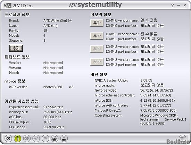Select the green information icon
The image size is (191, 145).
[x=18, y=138]
